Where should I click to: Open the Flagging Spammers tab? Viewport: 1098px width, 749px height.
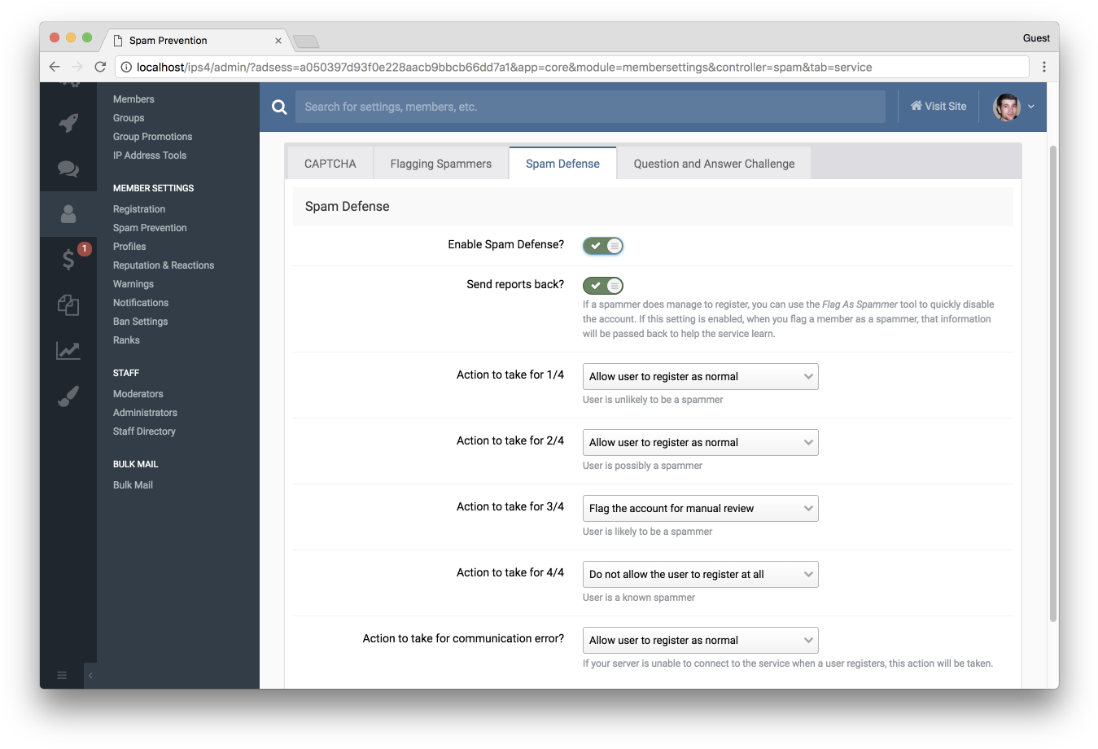pyautogui.click(x=440, y=164)
